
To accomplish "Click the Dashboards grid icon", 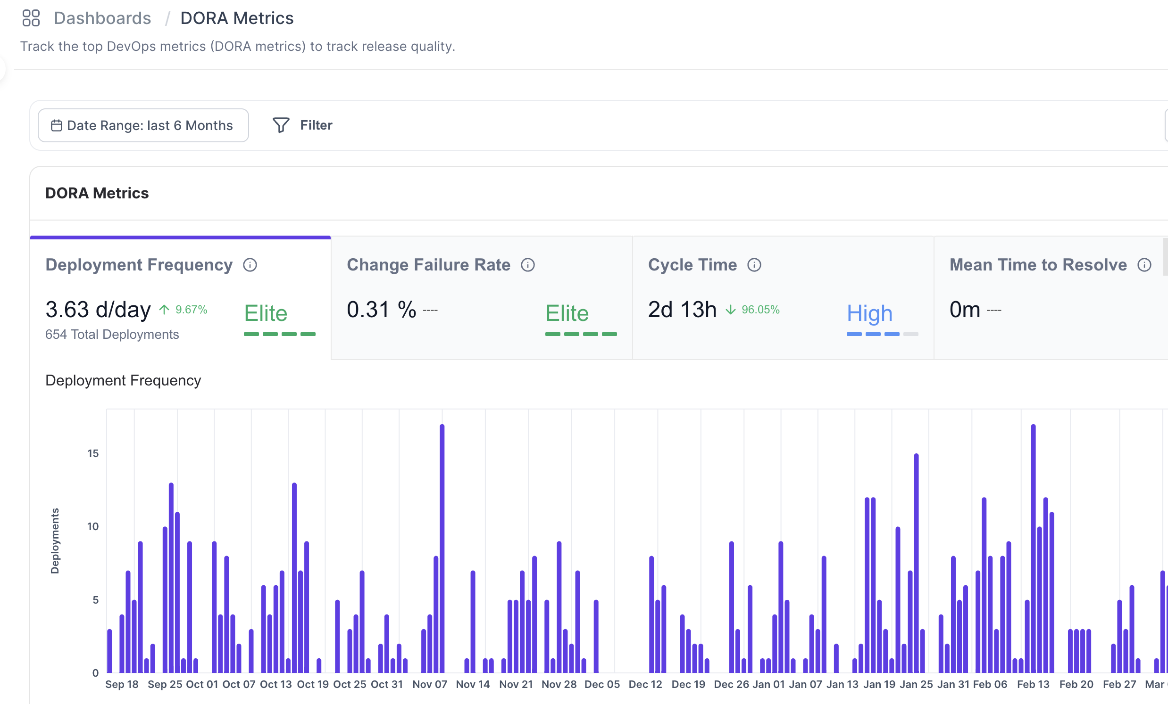I will tap(31, 18).
